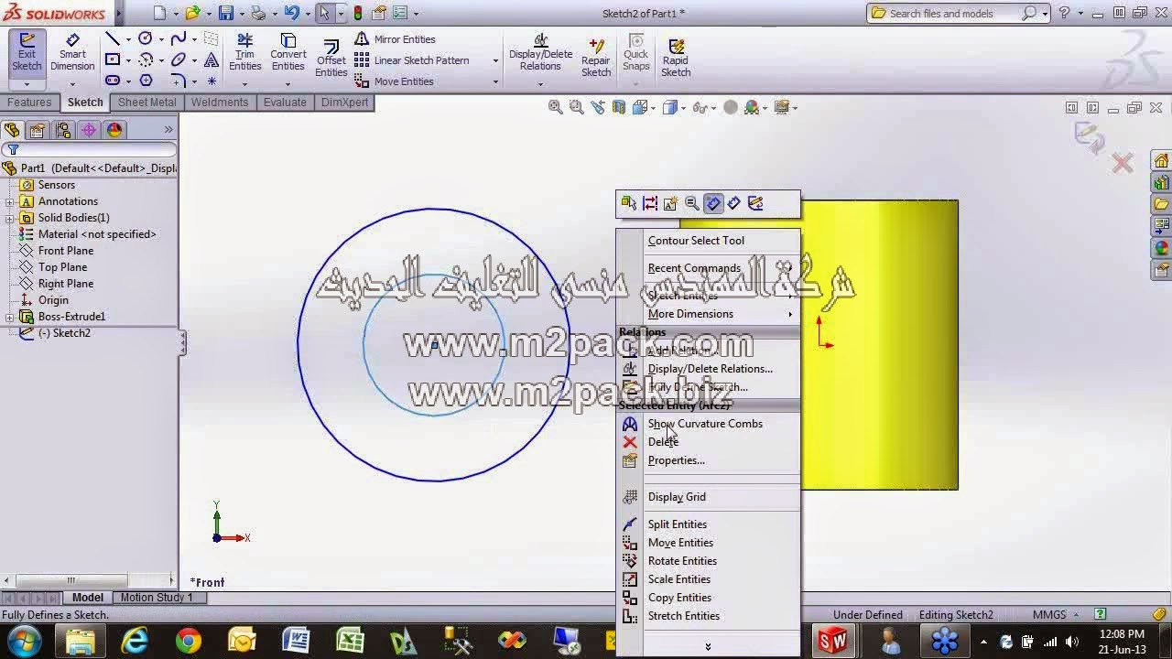
Task: Click the Undo icon
Action: coord(291,13)
